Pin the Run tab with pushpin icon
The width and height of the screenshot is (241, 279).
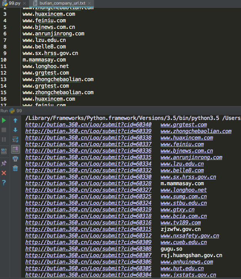click(4, 163)
